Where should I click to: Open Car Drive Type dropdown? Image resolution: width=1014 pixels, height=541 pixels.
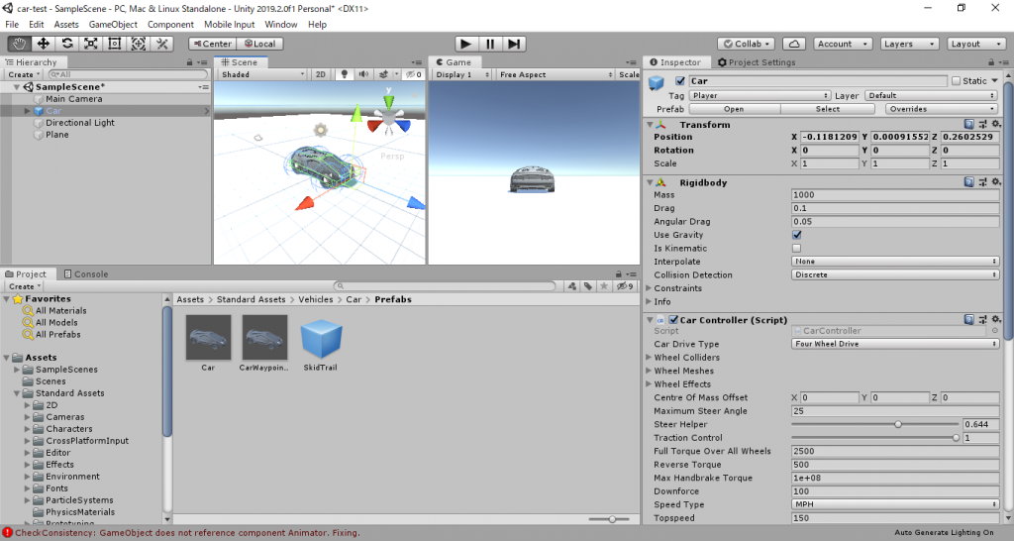coord(895,344)
